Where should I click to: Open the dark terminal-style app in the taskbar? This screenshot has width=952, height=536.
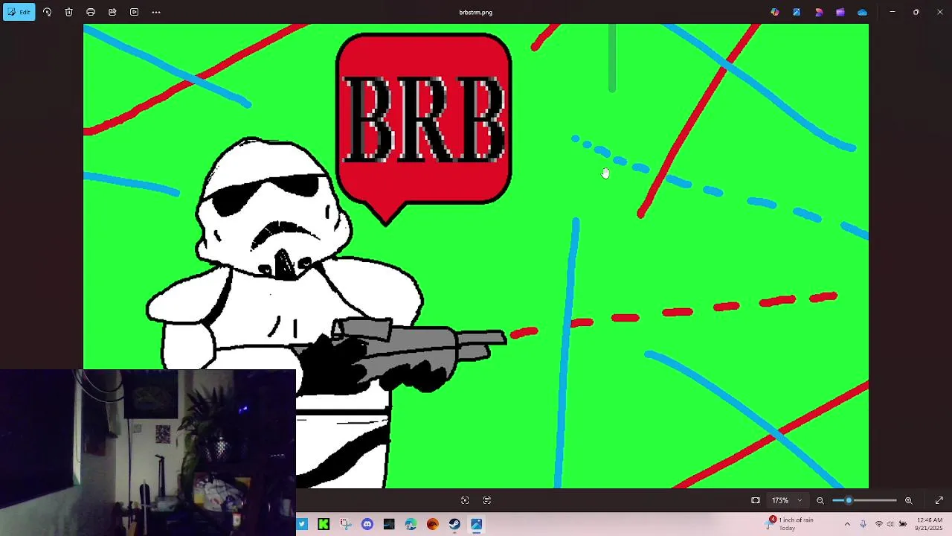pyautogui.click(x=389, y=524)
